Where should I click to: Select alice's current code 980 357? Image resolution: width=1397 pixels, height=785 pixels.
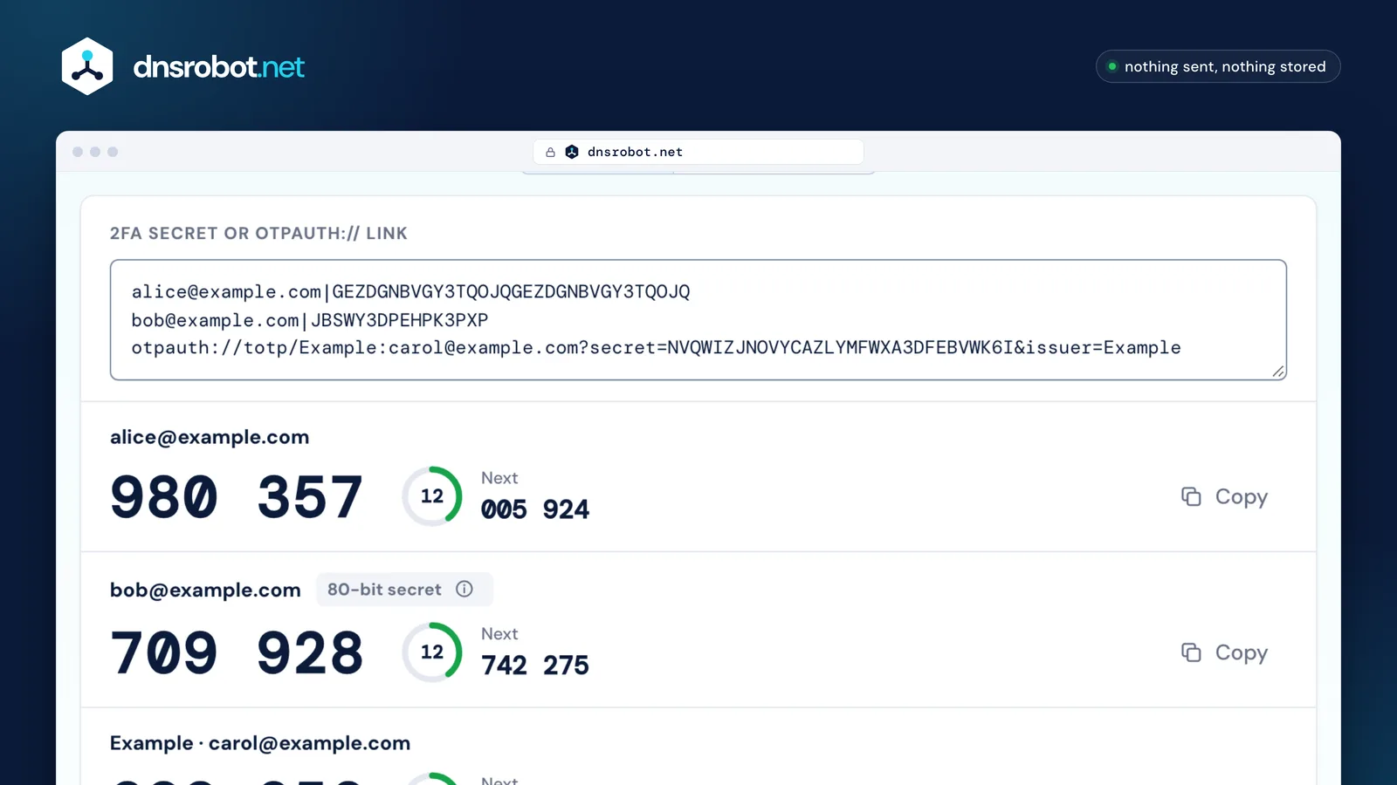(237, 497)
